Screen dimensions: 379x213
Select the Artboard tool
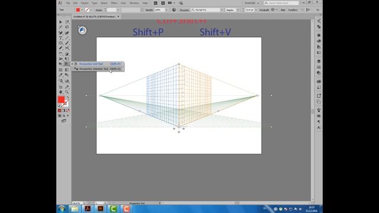point(60,87)
